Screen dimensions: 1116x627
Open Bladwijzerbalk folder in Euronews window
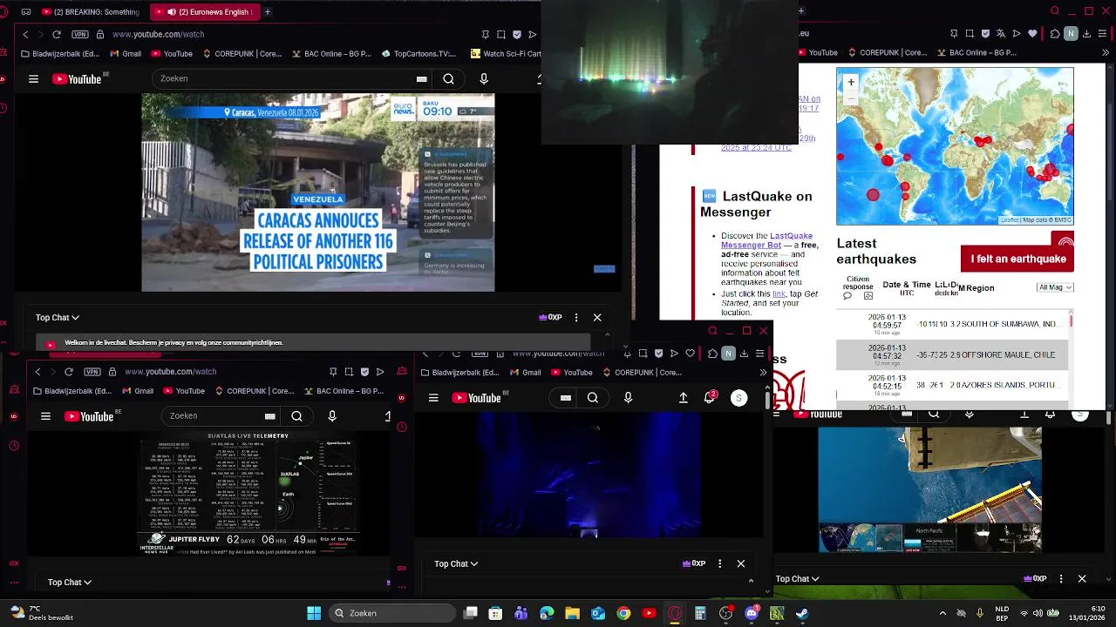pyautogui.click(x=61, y=53)
